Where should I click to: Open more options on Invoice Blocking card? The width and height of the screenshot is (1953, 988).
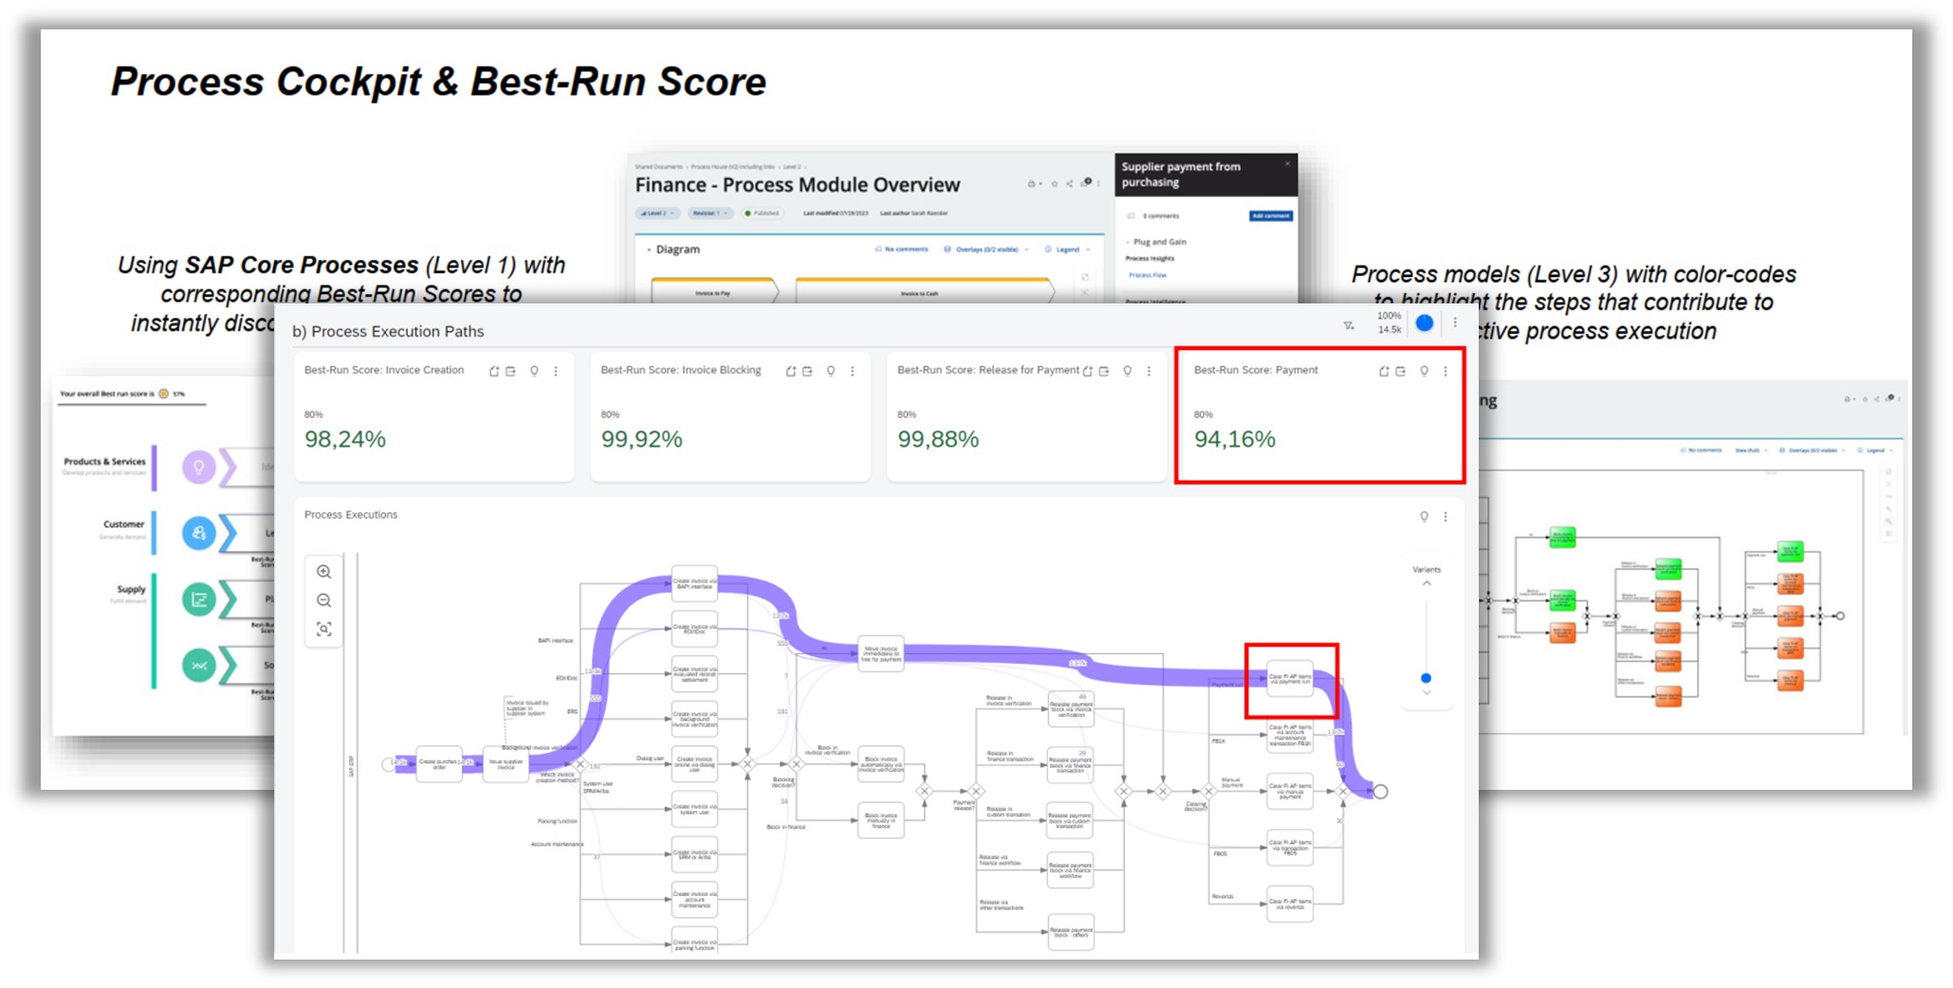tap(853, 371)
